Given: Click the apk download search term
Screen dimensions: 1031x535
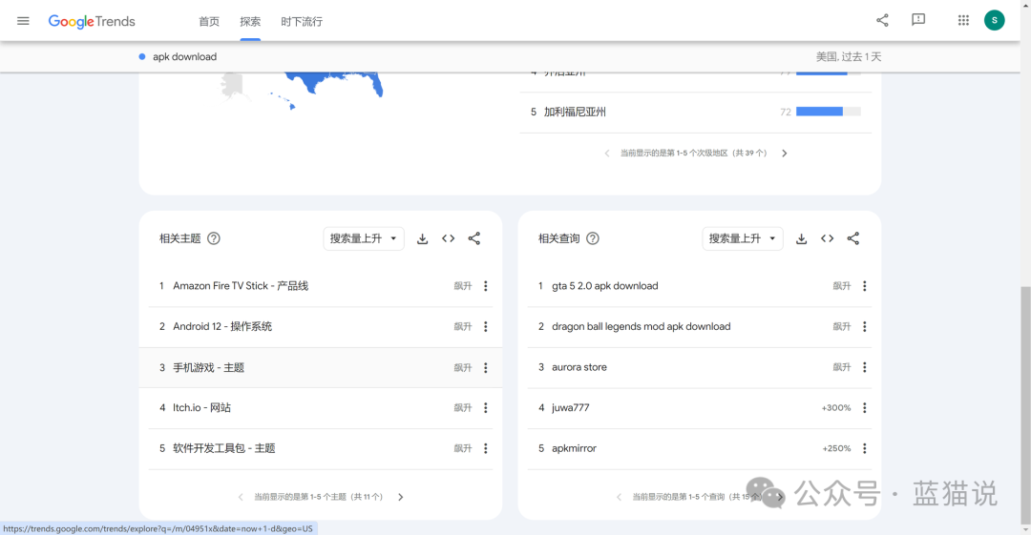Looking at the screenshot, I should pyautogui.click(x=185, y=56).
